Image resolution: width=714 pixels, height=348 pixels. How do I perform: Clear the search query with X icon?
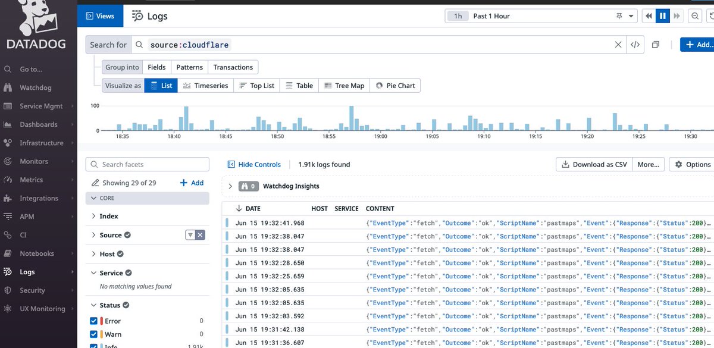[x=618, y=45]
